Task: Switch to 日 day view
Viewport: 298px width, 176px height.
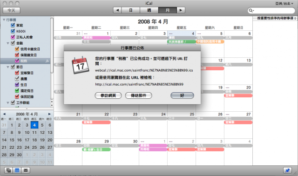Action: tap(131, 10)
